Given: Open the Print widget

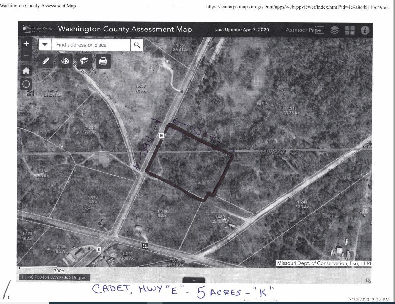Looking at the screenshot, I should click(x=103, y=61).
